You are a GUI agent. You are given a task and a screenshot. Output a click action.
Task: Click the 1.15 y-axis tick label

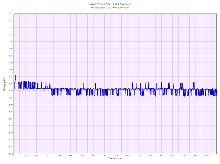(11, 21)
